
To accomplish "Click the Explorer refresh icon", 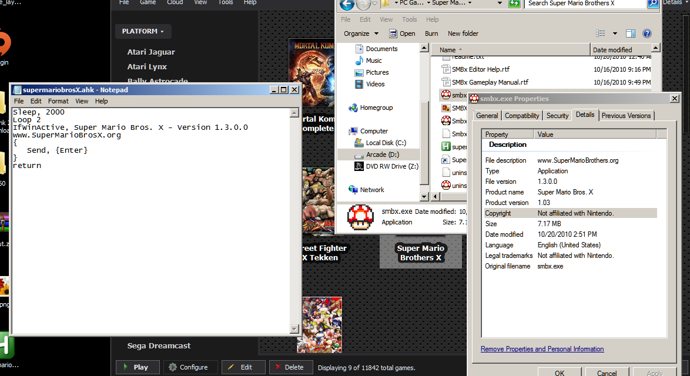I will tap(514, 4).
